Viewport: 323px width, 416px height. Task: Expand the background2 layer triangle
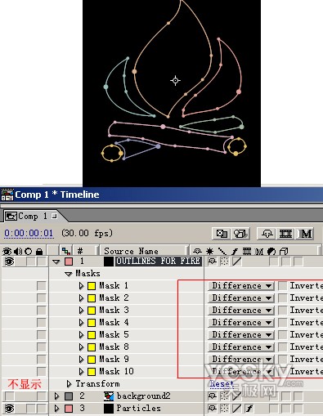[x=56, y=396]
